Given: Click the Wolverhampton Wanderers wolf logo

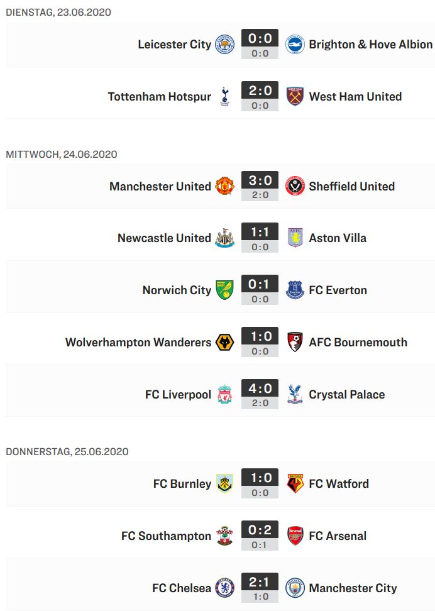Looking at the screenshot, I should [x=225, y=343].
